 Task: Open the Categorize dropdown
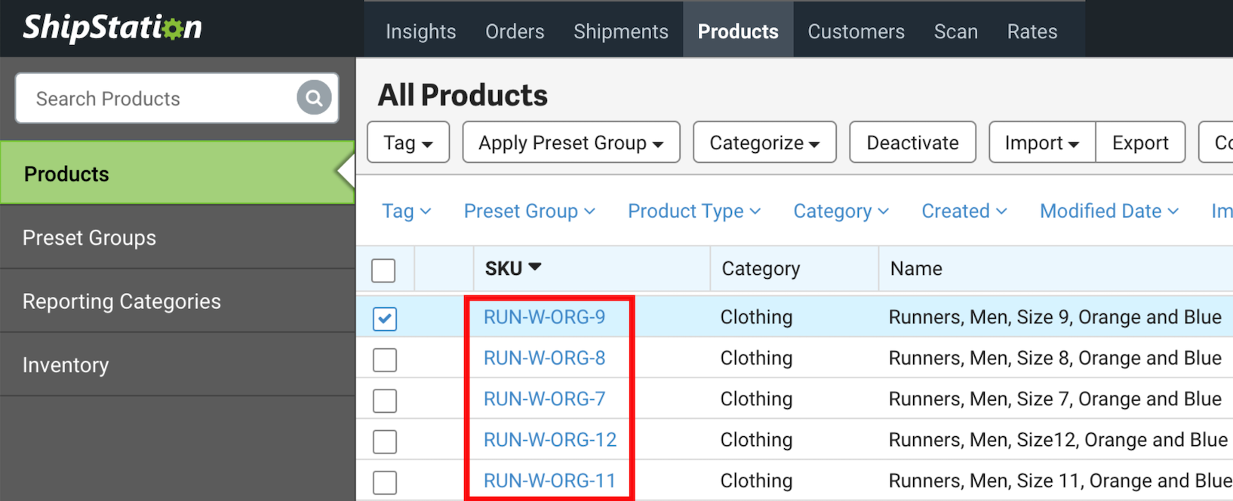pos(764,142)
